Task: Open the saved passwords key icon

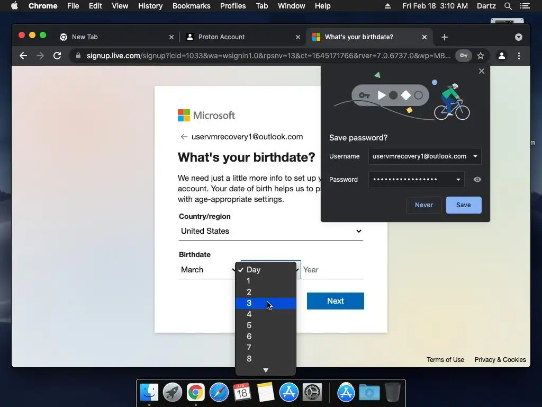Action: (x=464, y=56)
